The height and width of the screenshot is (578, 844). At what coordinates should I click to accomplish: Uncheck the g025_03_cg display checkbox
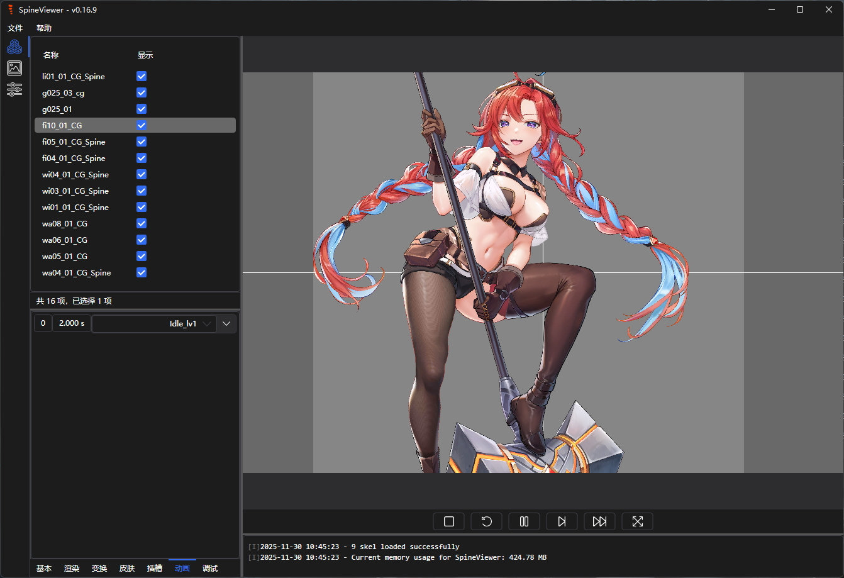point(142,92)
